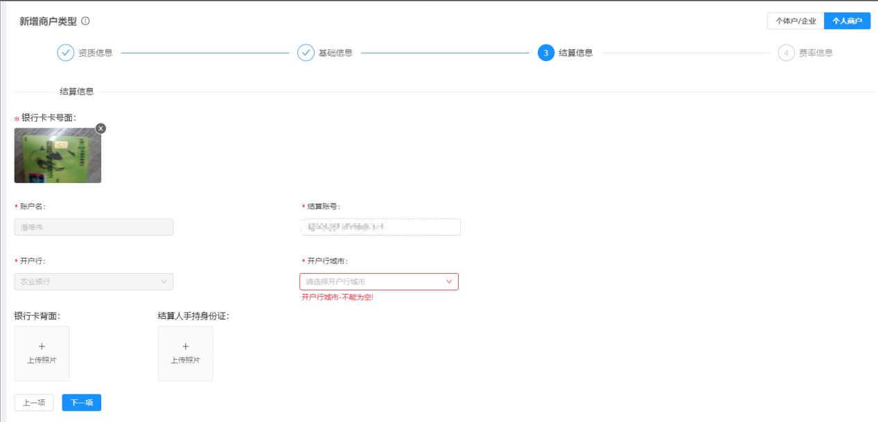The image size is (878, 422).
Task: Open the 开户行 bank dropdown
Action: pyautogui.click(x=94, y=281)
